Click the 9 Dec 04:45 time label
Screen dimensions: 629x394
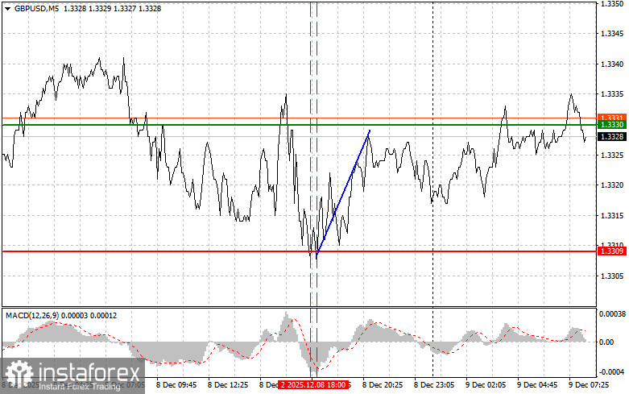[537, 385]
